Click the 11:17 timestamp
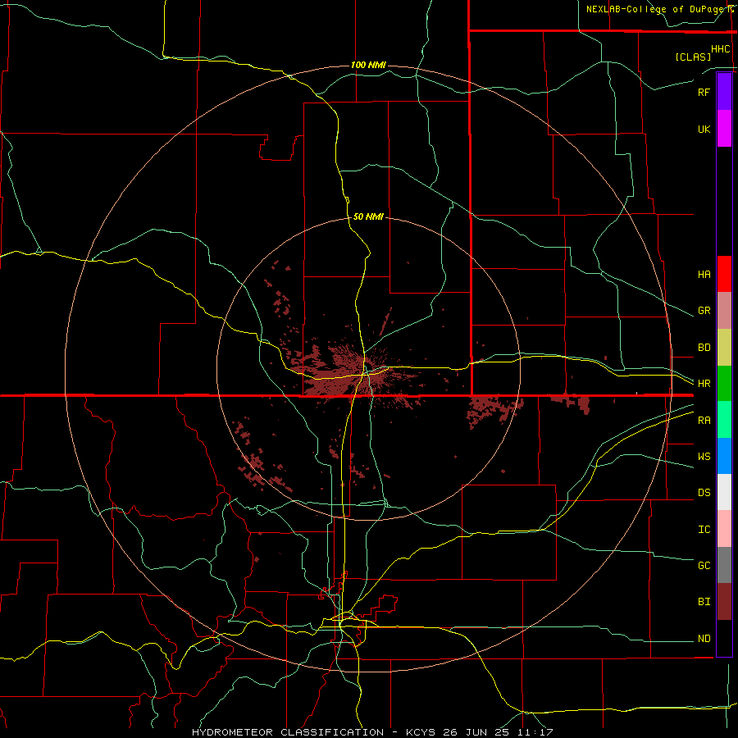Viewport: 738px width, 738px height. coord(535,732)
